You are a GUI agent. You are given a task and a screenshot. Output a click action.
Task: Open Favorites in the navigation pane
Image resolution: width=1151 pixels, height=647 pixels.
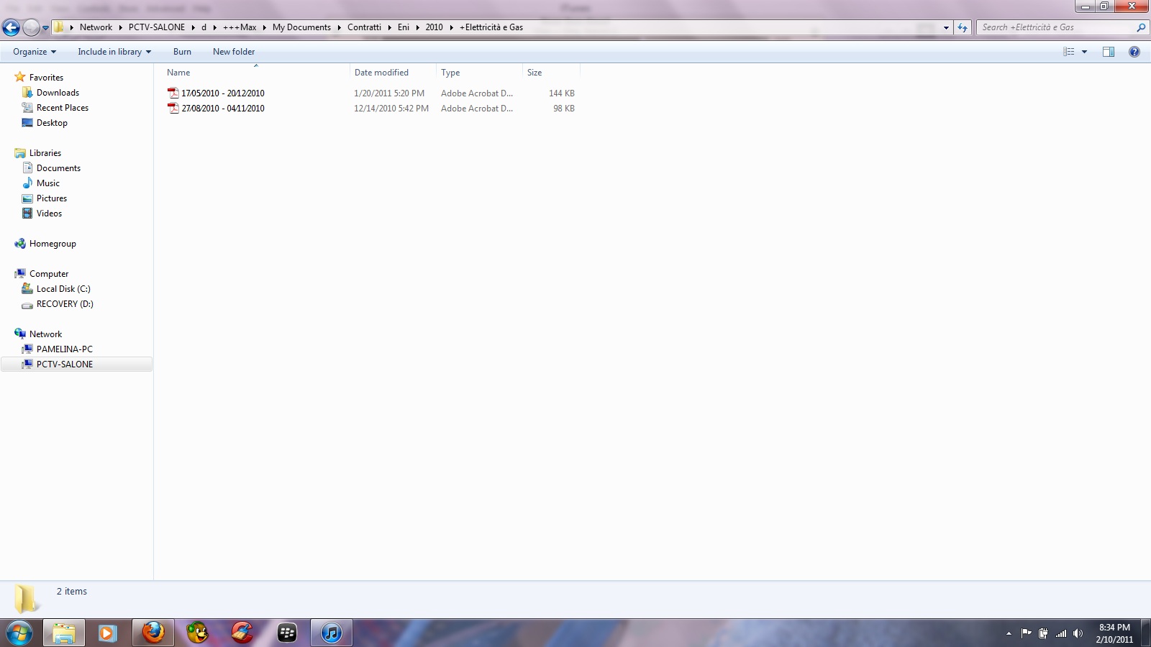(46, 78)
